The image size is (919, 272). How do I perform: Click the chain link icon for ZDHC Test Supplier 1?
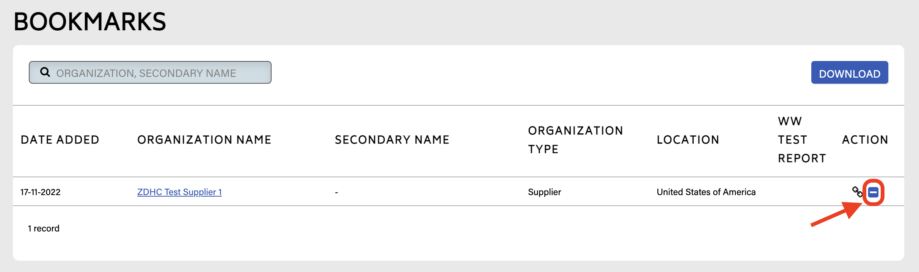[x=856, y=192]
